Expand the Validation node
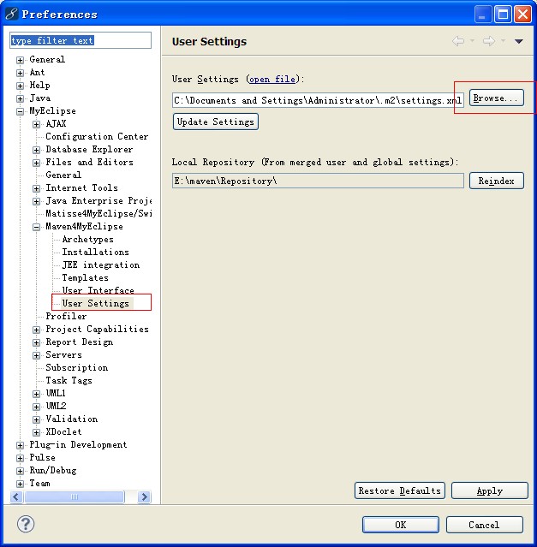Screen dimensions: 537x547 [x=36, y=419]
